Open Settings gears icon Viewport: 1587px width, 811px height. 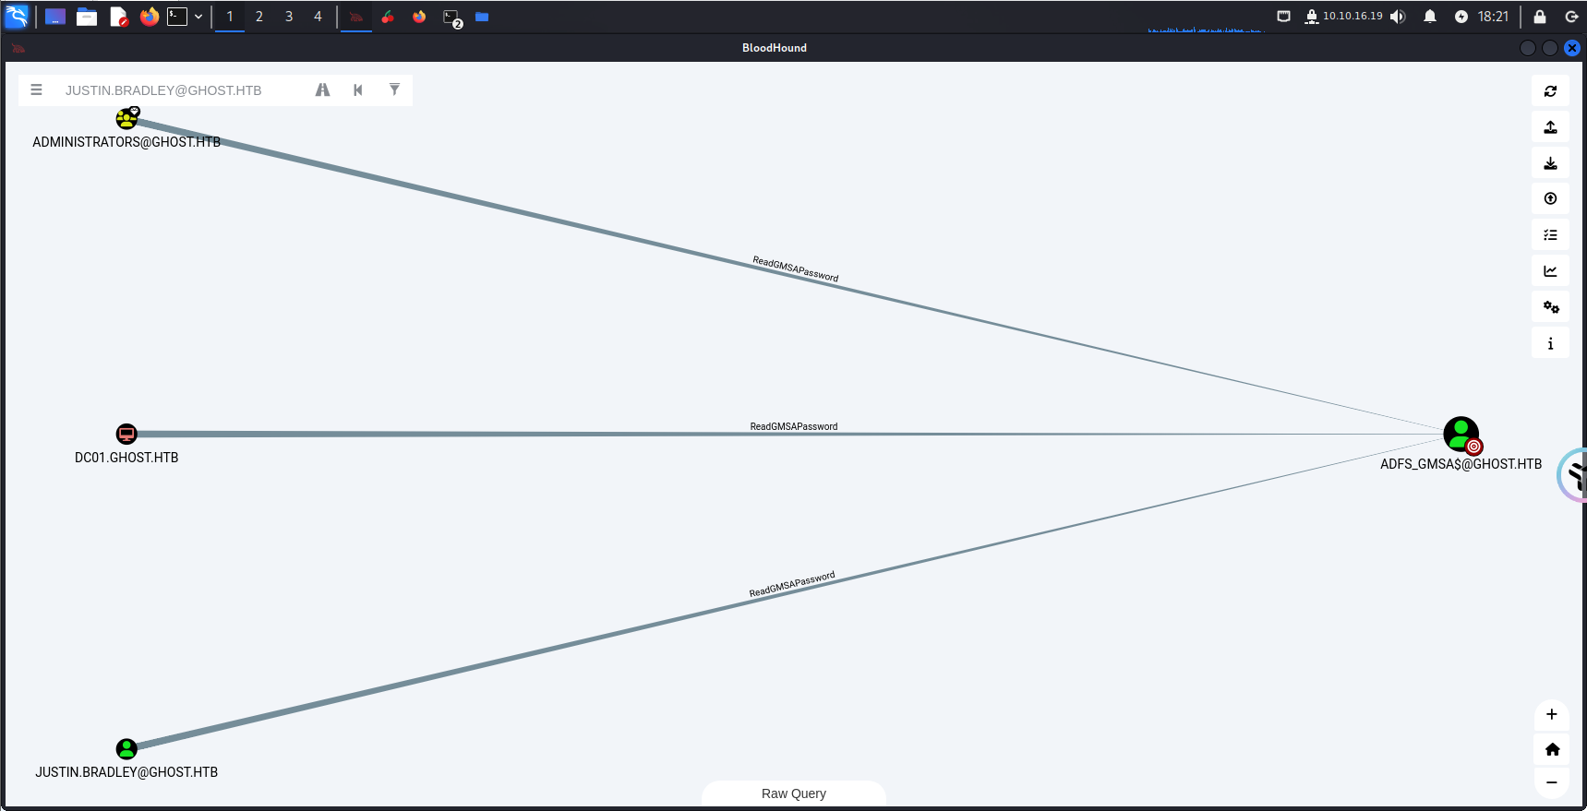1550,307
